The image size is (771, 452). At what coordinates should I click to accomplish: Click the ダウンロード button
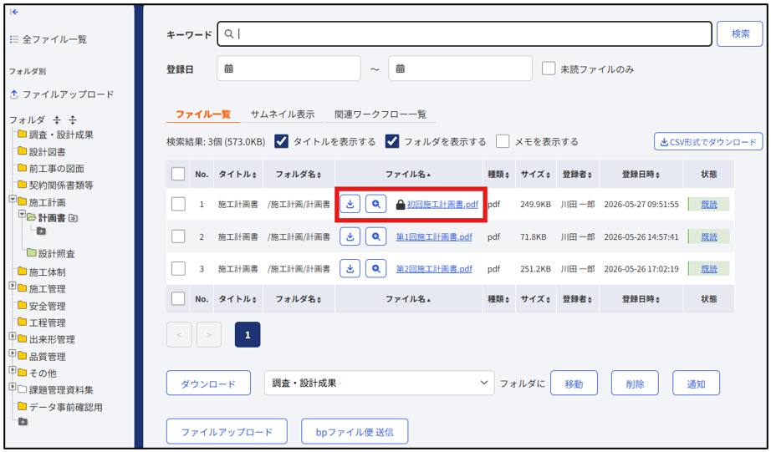(x=208, y=383)
